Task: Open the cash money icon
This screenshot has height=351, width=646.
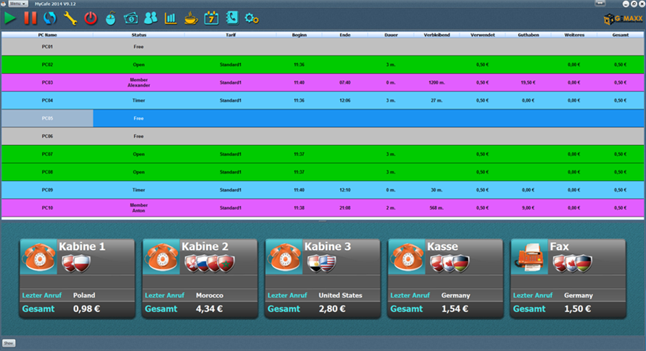Action: pos(131,19)
